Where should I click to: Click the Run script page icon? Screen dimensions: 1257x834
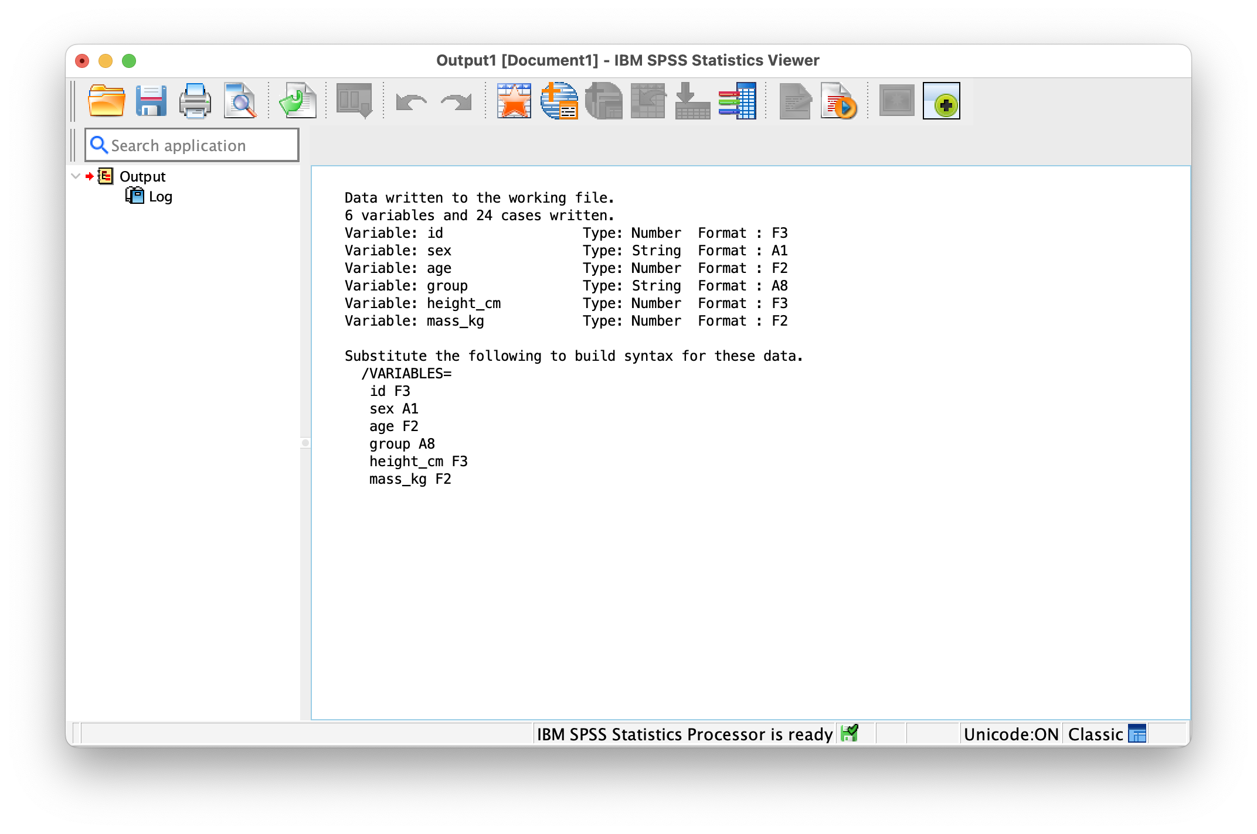tap(838, 101)
